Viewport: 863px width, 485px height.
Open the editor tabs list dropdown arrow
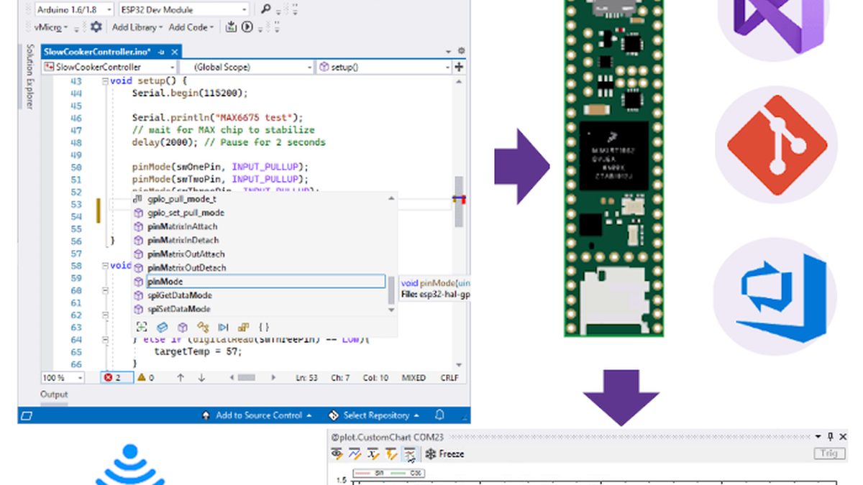pyautogui.click(x=449, y=52)
